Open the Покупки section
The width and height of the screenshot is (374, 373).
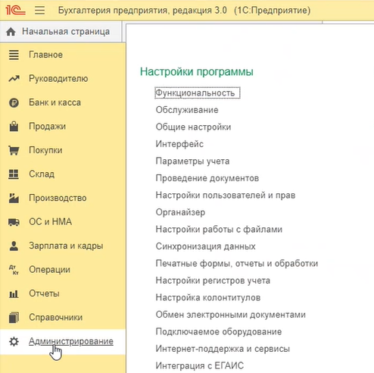pyautogui.click(x=45, y=150)
